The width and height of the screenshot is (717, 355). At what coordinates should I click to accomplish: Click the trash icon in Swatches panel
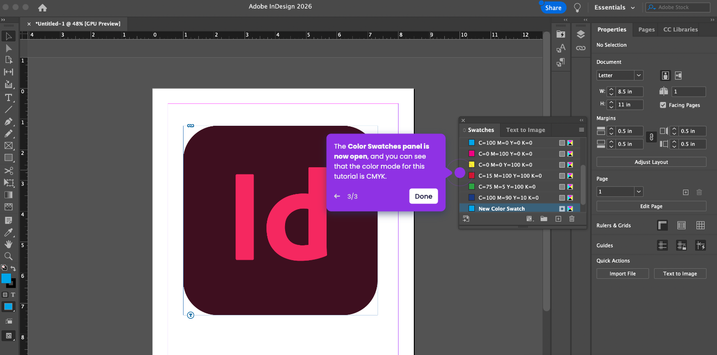(x=572, y=219)
